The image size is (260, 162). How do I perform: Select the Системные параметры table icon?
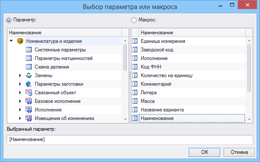[x=29, y=50]
